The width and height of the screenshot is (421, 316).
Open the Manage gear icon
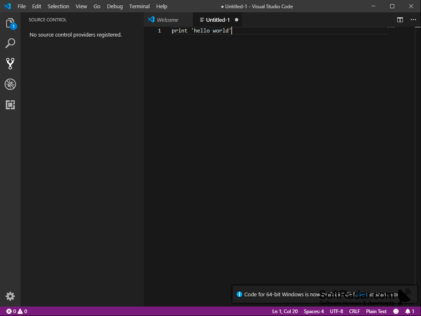click(10, 296)
